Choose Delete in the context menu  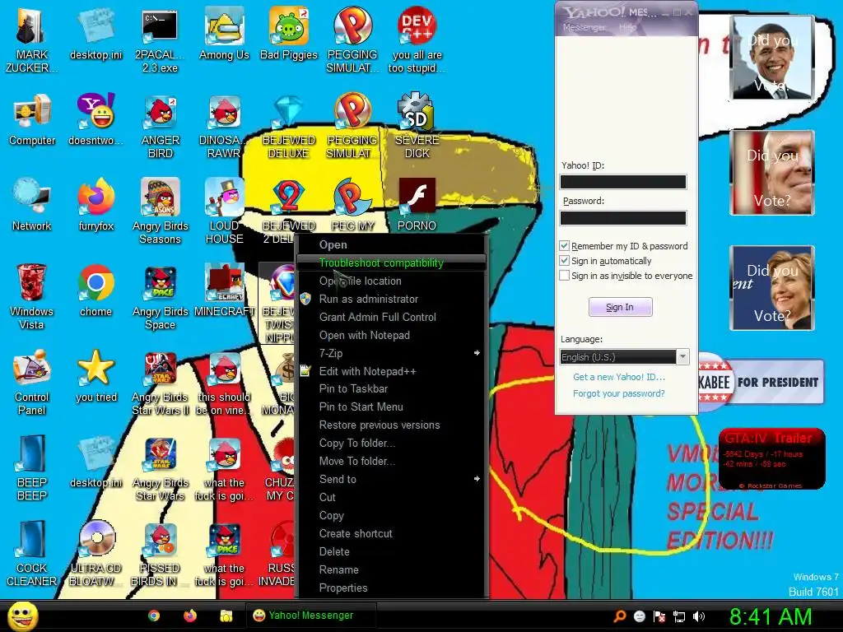point(392,552)
